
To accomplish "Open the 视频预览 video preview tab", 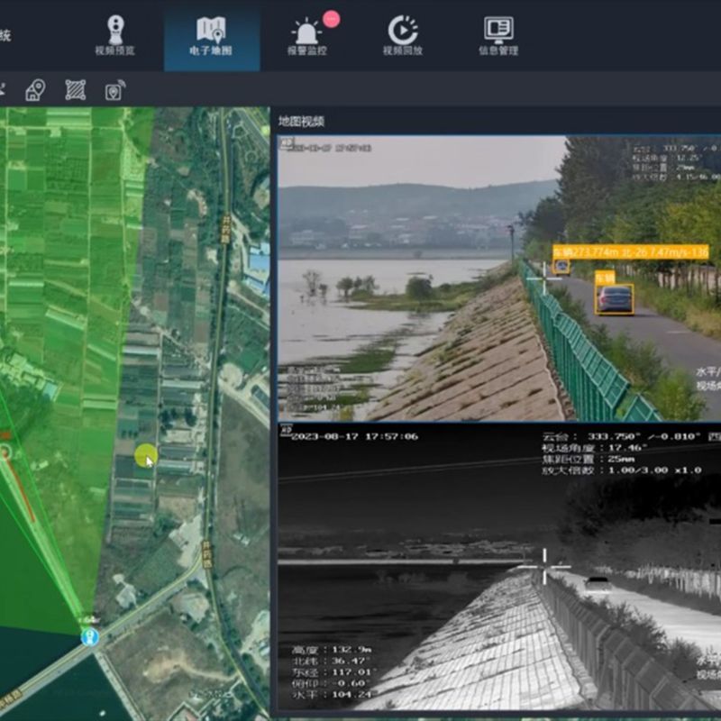I will 115,35.
